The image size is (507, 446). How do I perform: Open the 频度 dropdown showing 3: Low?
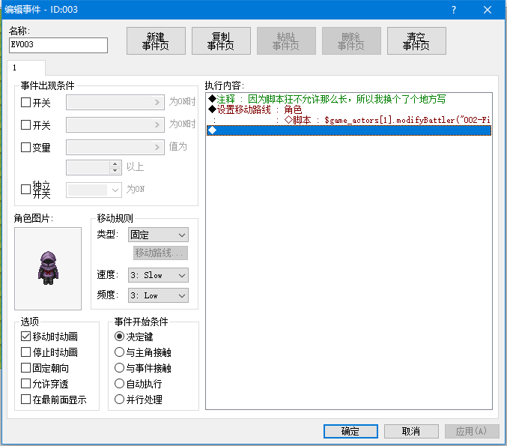158,295
